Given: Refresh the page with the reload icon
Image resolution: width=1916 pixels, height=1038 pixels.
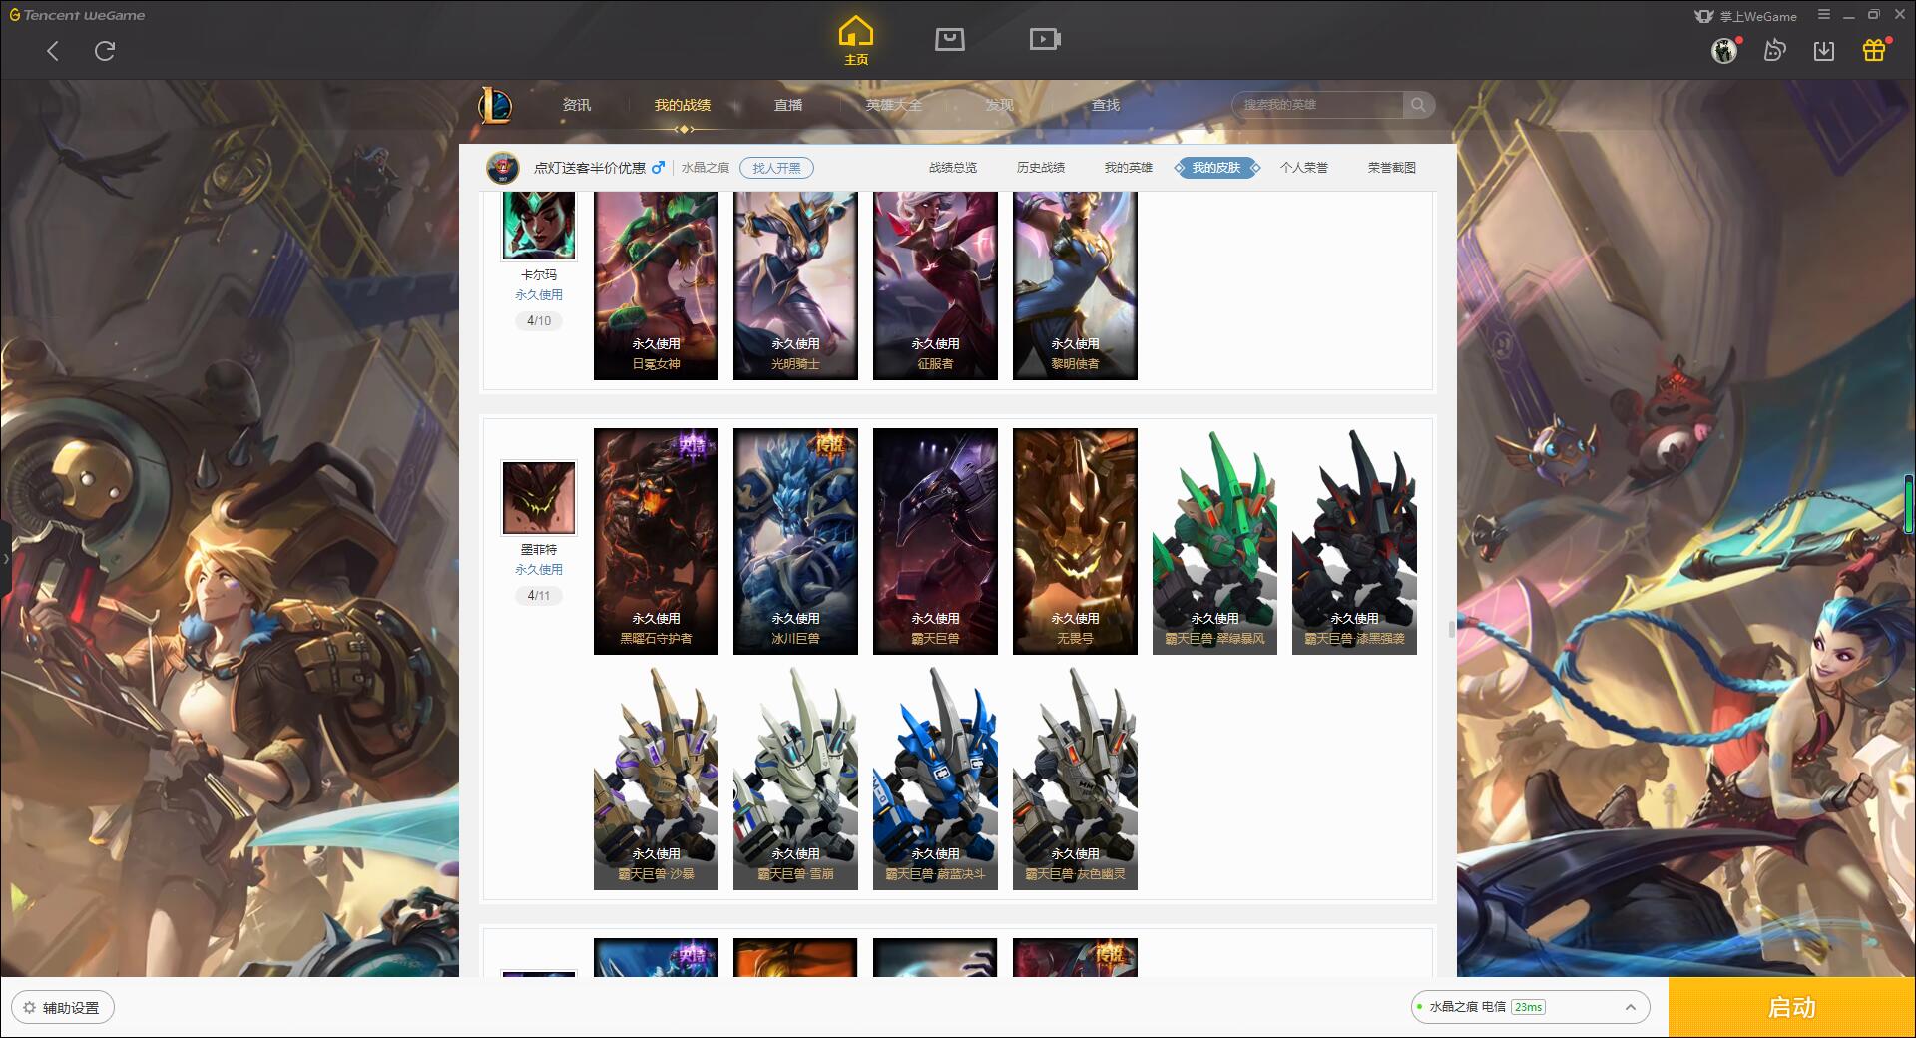Looking at the screenshot, I should [105, 51].
